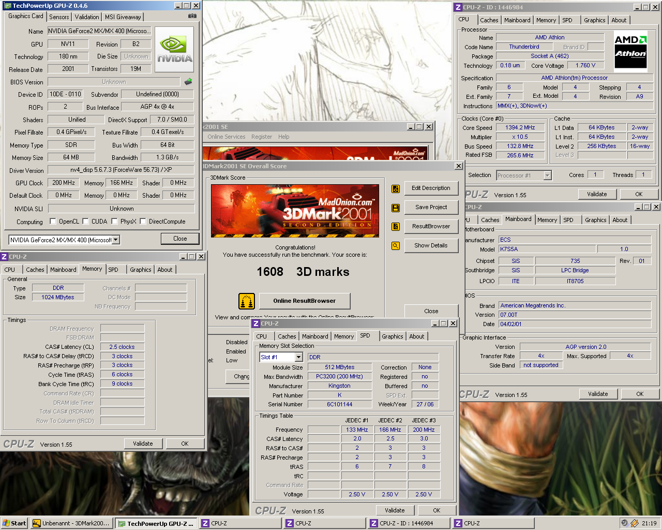This screenshot has height=530, width=662.
Task: Click the Kingston manufacturer value in SPD
Action: coord(339,386)
